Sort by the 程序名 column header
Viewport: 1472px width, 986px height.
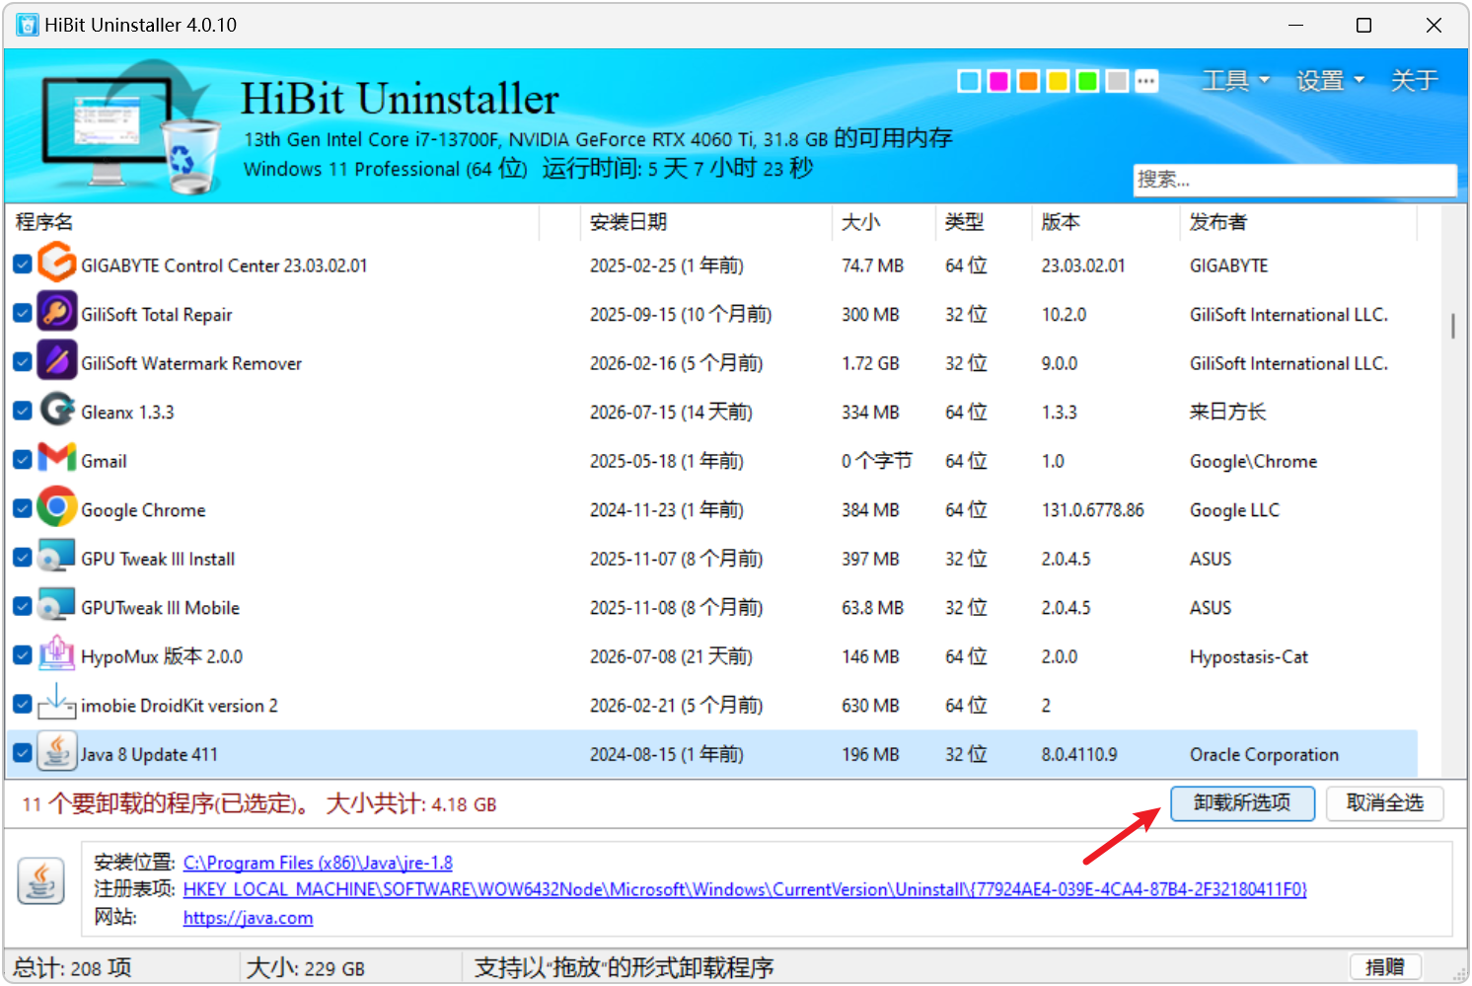(x=273, y=222)
